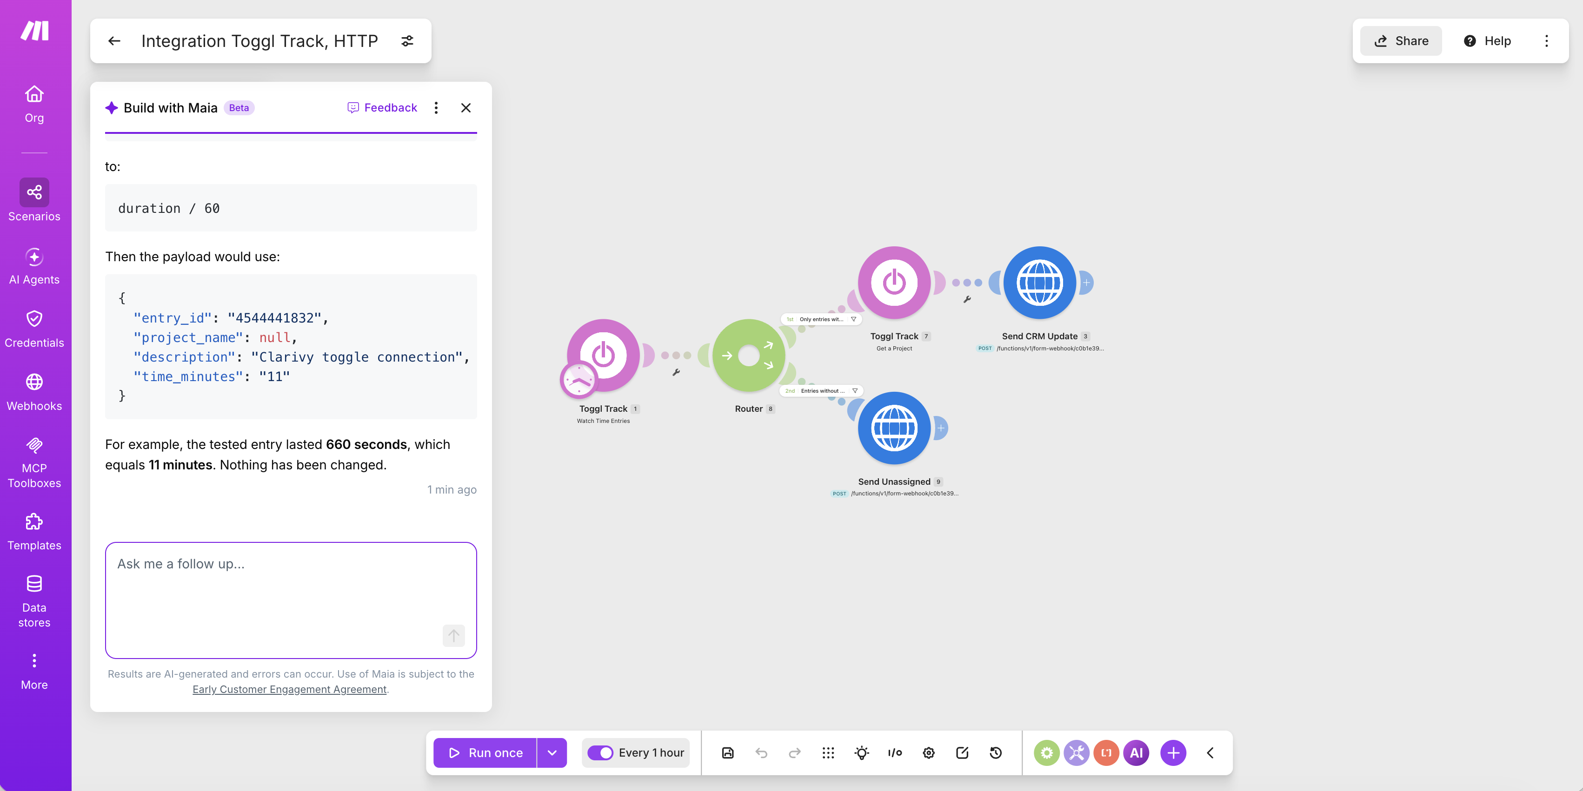Open Data stores in the sidebar
The image size is (1583, 791).
tap(34, 602)
